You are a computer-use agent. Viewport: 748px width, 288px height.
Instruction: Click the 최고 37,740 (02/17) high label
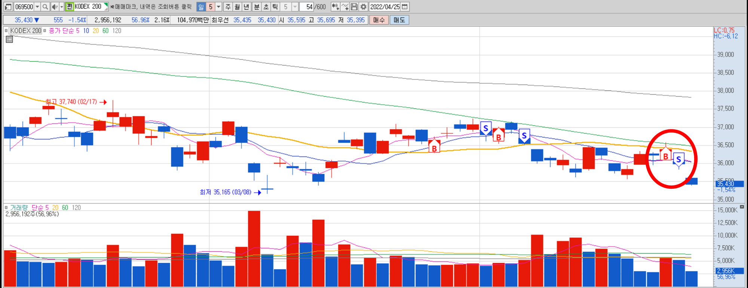(x=71, y=102)
